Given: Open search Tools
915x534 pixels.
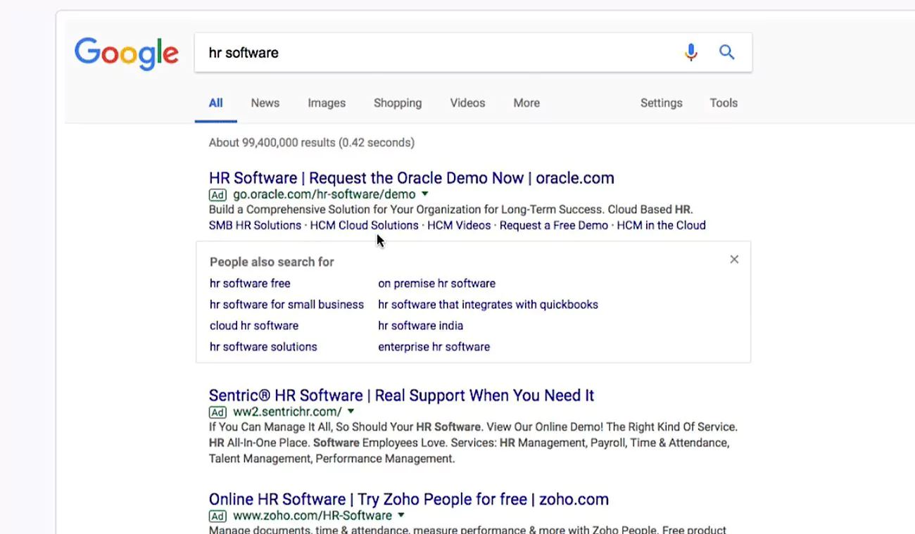Looking at the screenshot, I should (724, 103).
